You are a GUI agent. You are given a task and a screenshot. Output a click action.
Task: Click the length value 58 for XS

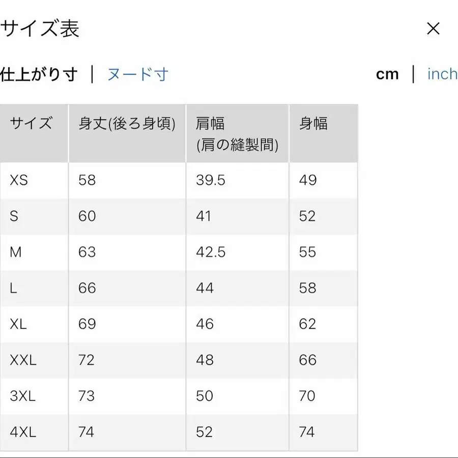pyautogui.click(x=87, y=180)
